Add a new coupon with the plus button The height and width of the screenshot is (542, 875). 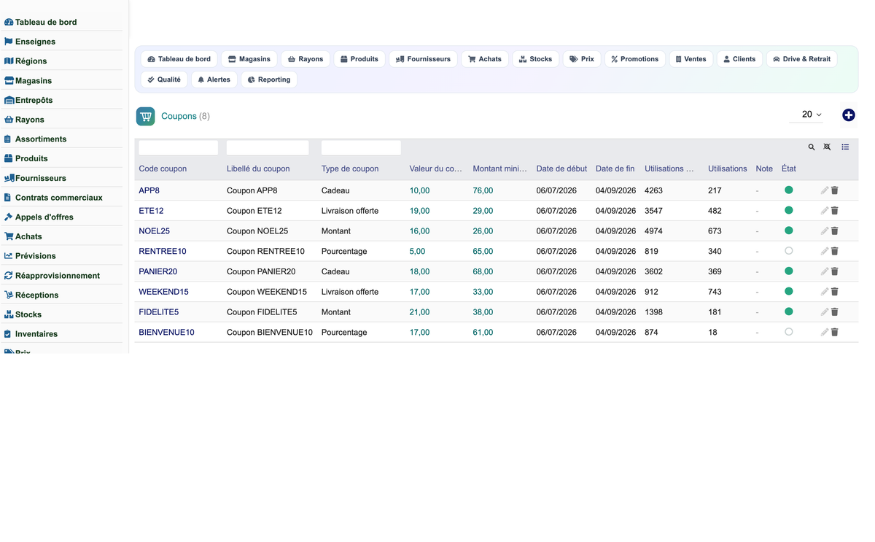849,115
